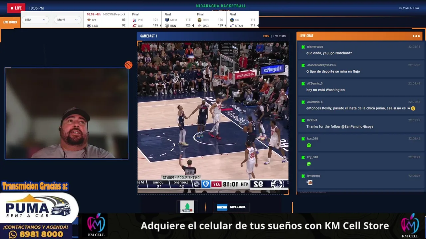
Task: Click the 10:06 PM clock in the header
Action: (36, 8)
